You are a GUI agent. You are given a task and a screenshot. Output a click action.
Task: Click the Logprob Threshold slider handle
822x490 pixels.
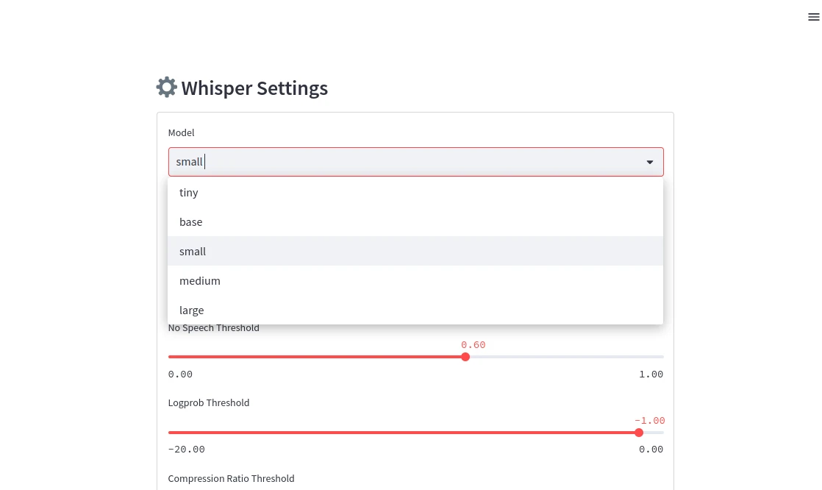639,433
